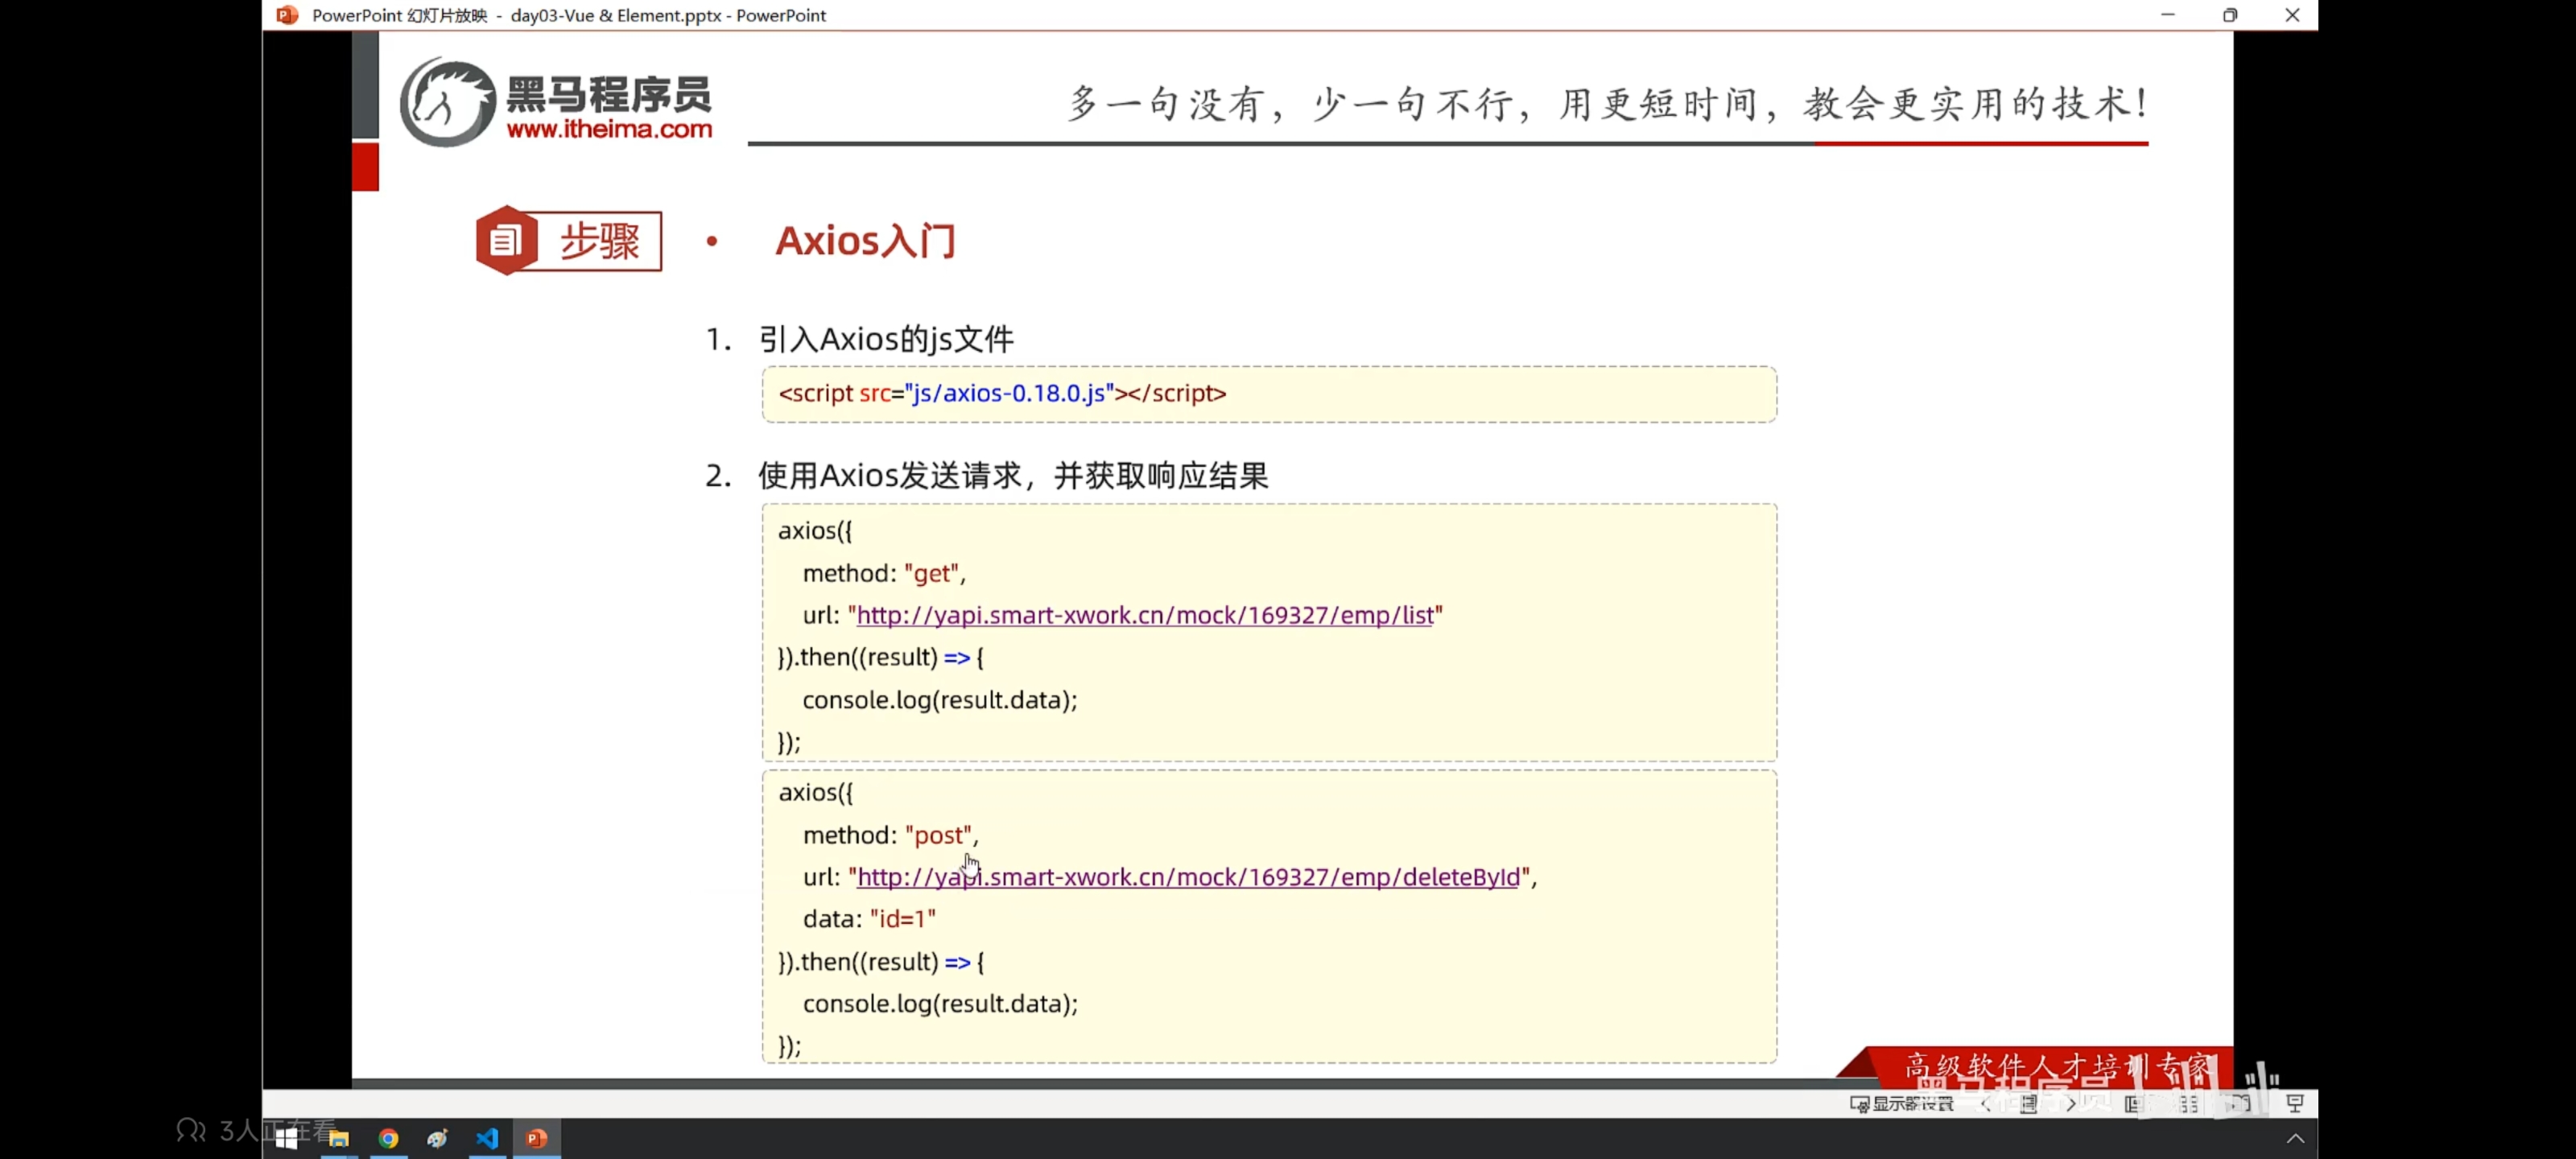Click step 1 text 引入Axios的js文件
Screen dimensions: 2576x1159
[x=886, y=339]
